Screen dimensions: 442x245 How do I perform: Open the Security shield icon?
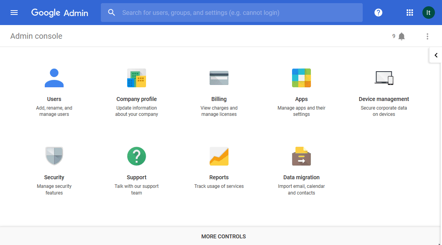tap(54, 156)
